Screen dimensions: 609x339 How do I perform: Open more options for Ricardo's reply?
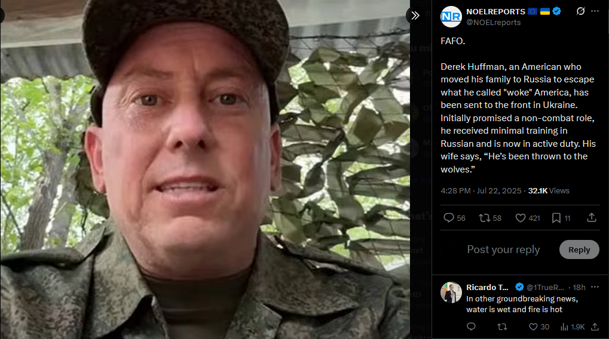click(x=595, y=287)
